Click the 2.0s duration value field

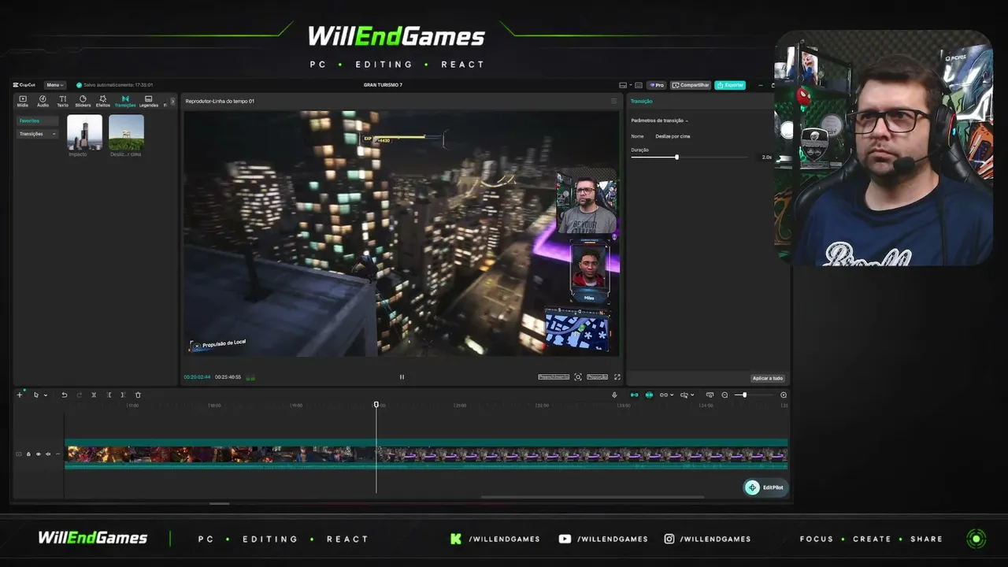click(x=767, y=157)
